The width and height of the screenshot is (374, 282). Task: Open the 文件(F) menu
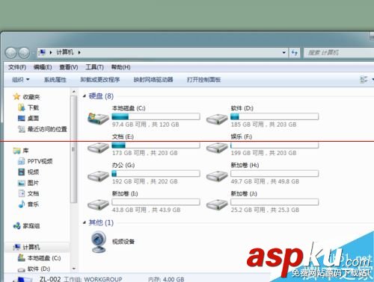click(17, 67)
